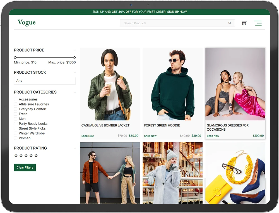This screenshot has height=213, width=279.
Task: Click the Clear Filters button
Action: pyautogui.click(x=25, y=167)
